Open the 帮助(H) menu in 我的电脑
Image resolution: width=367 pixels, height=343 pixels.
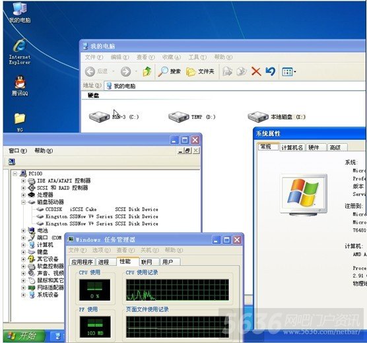tap(223, 57)
